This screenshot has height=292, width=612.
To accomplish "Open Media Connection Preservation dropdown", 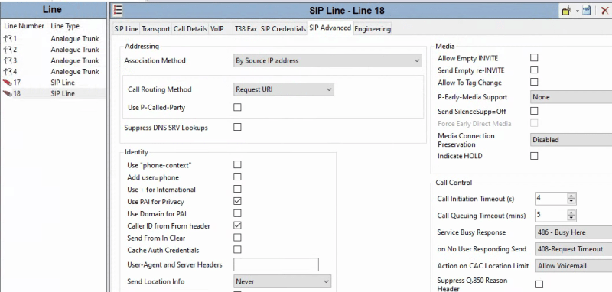I will [571, 140].
